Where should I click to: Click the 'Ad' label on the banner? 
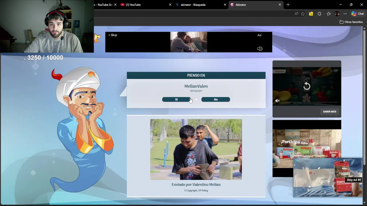[259, 35]
